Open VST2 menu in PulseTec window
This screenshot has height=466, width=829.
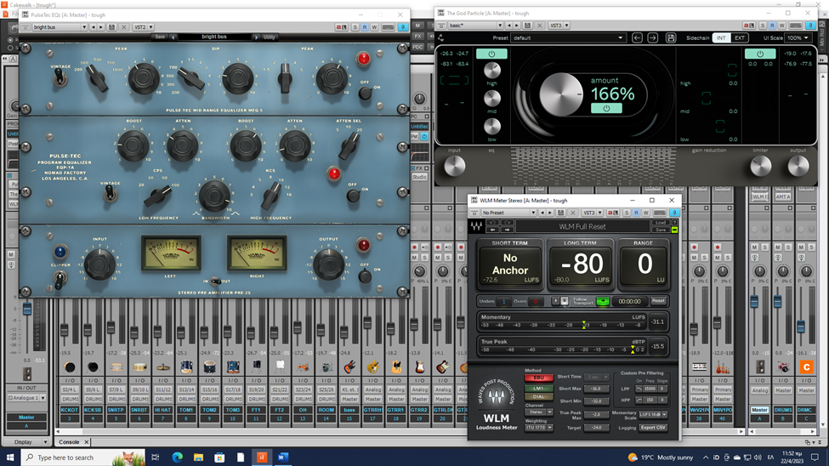coord(143,27)
